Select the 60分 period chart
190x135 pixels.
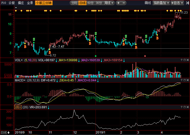(x=90, y=3)
